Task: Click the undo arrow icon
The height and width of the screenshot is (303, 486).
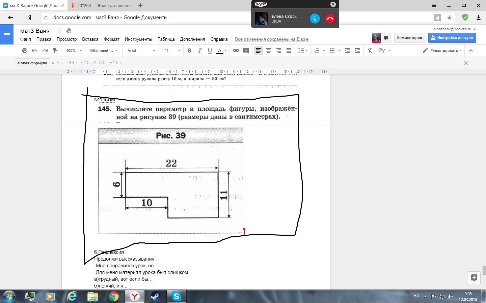Action: (x=35, y=50)
